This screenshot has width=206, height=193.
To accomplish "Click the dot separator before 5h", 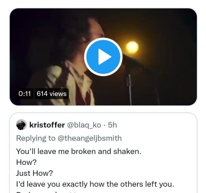I will point(104,125).
